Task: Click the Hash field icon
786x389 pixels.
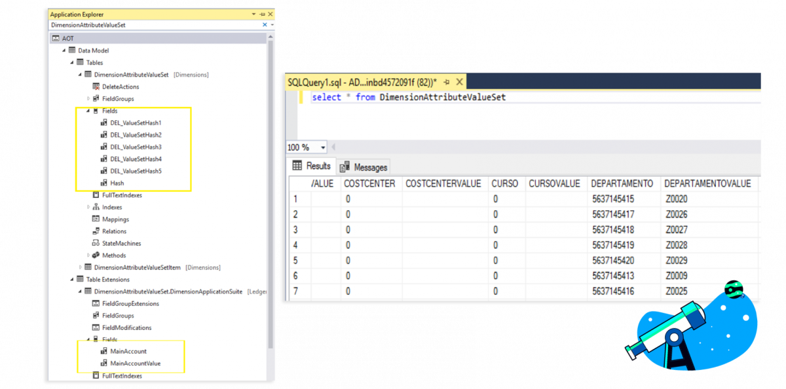Action: tap(103, 183)
